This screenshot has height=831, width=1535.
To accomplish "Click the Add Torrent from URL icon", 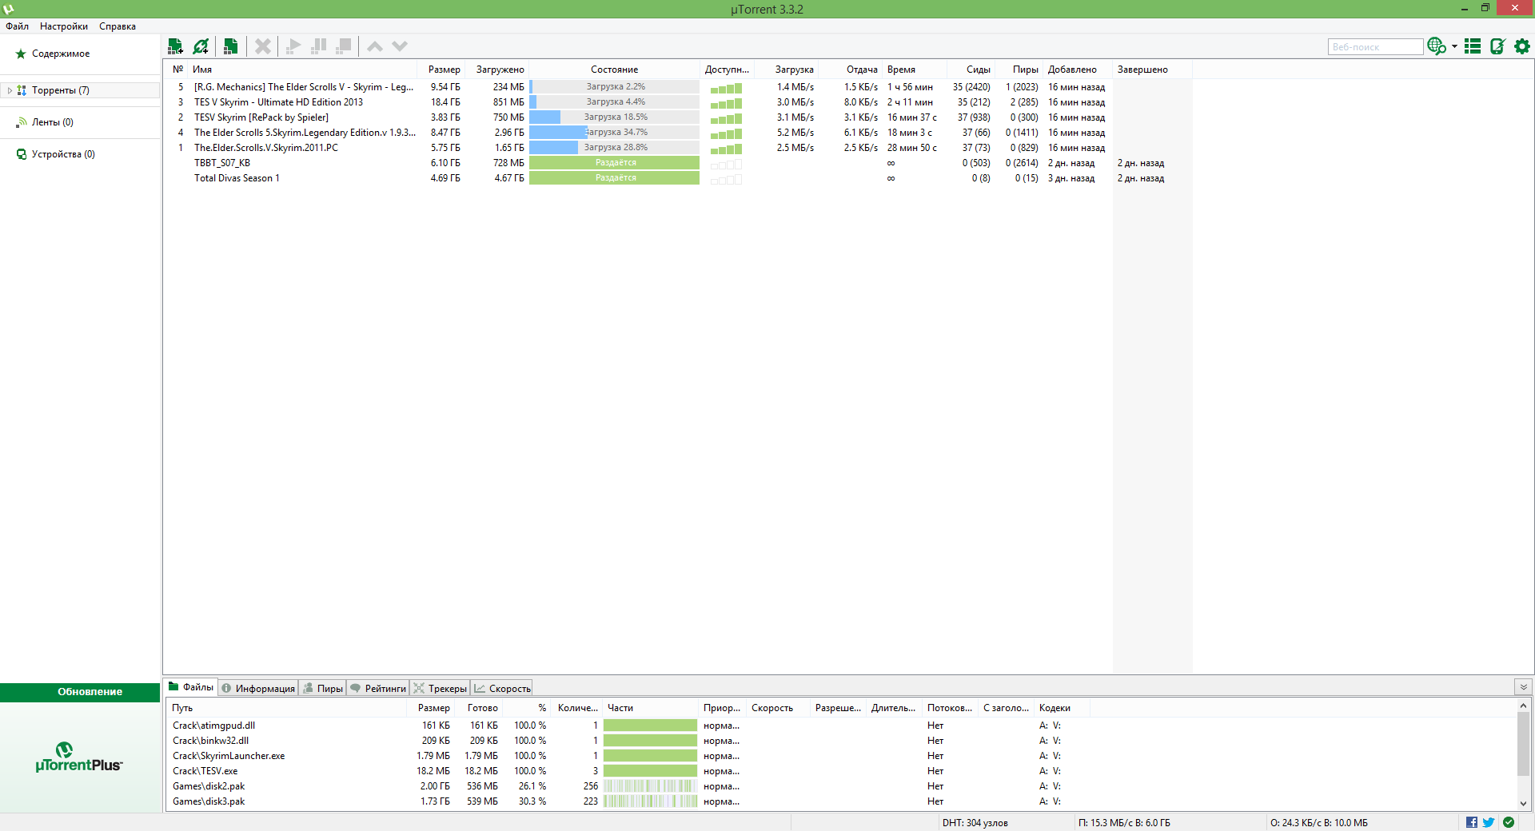I will 201,46.
